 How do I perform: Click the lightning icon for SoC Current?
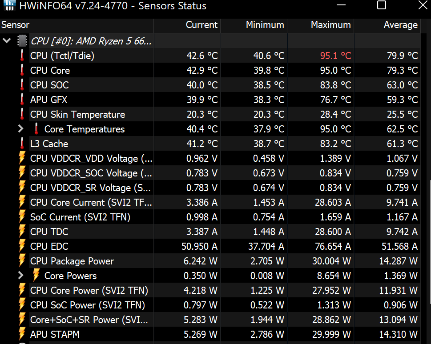(22, 217)
